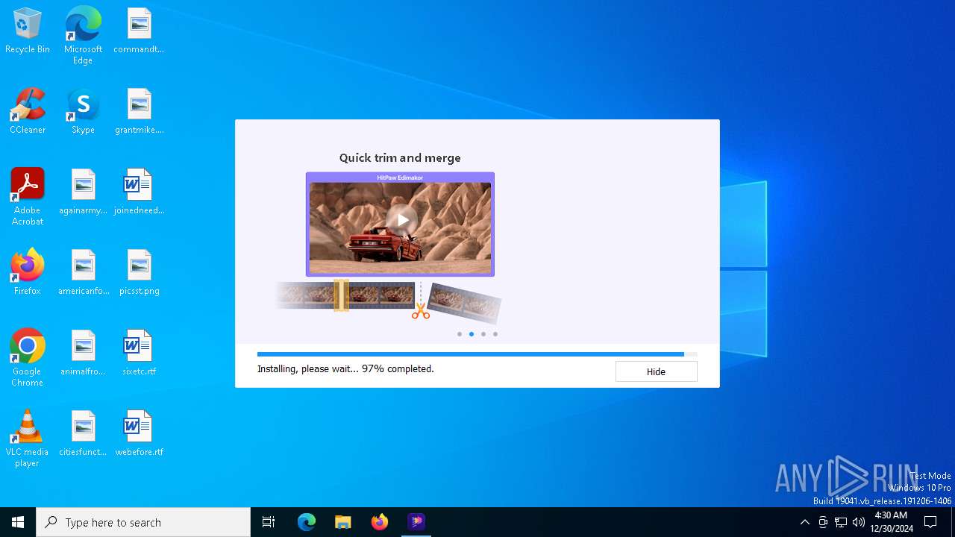Select the second slide indicator dot

point(472,334)
